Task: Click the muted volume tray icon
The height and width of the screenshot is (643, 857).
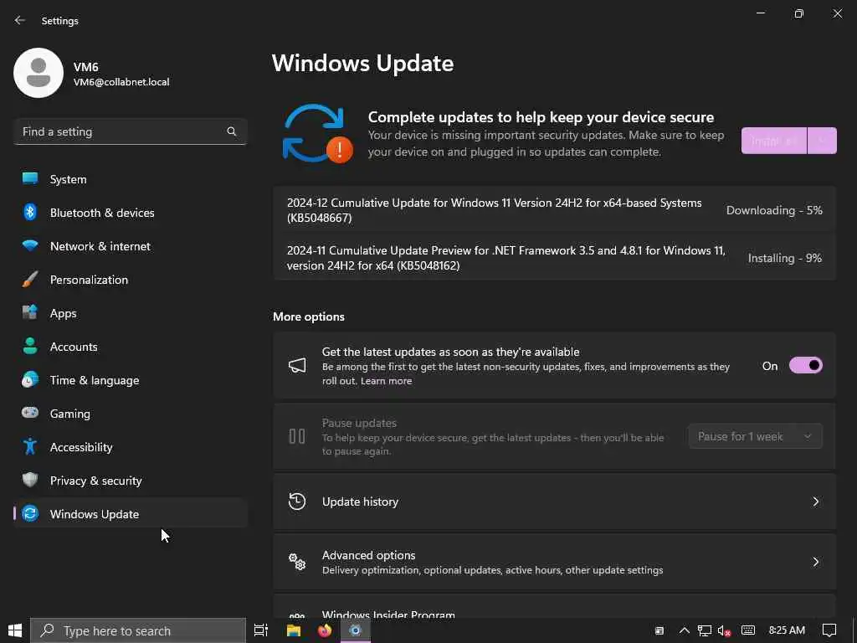Action: coord(724,630)
